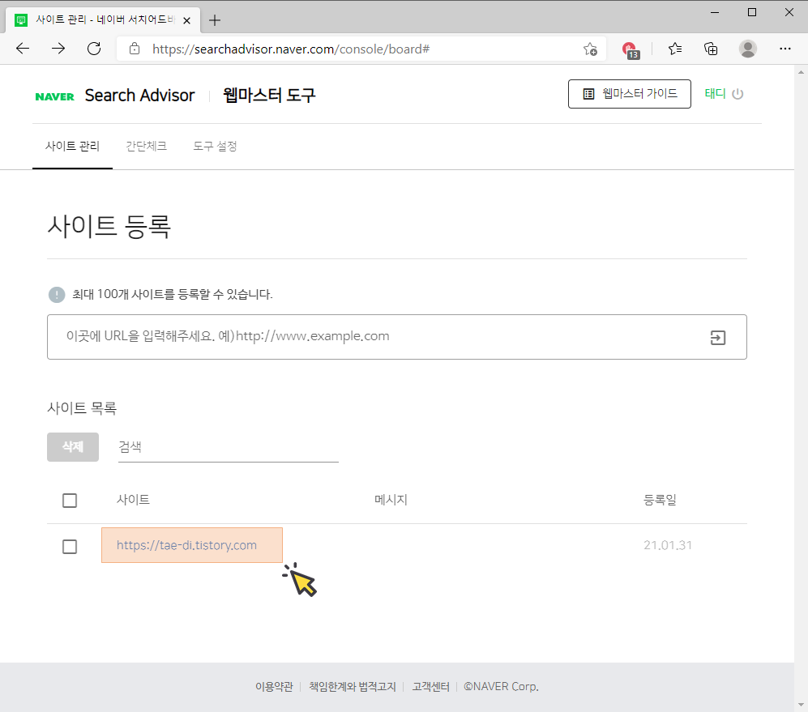Switch to the 도구 설정 tab
Screen dimensions: 808x712
point(214,147)
